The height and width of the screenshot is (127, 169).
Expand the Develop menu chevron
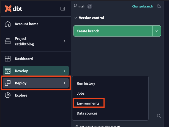[64, 71]
